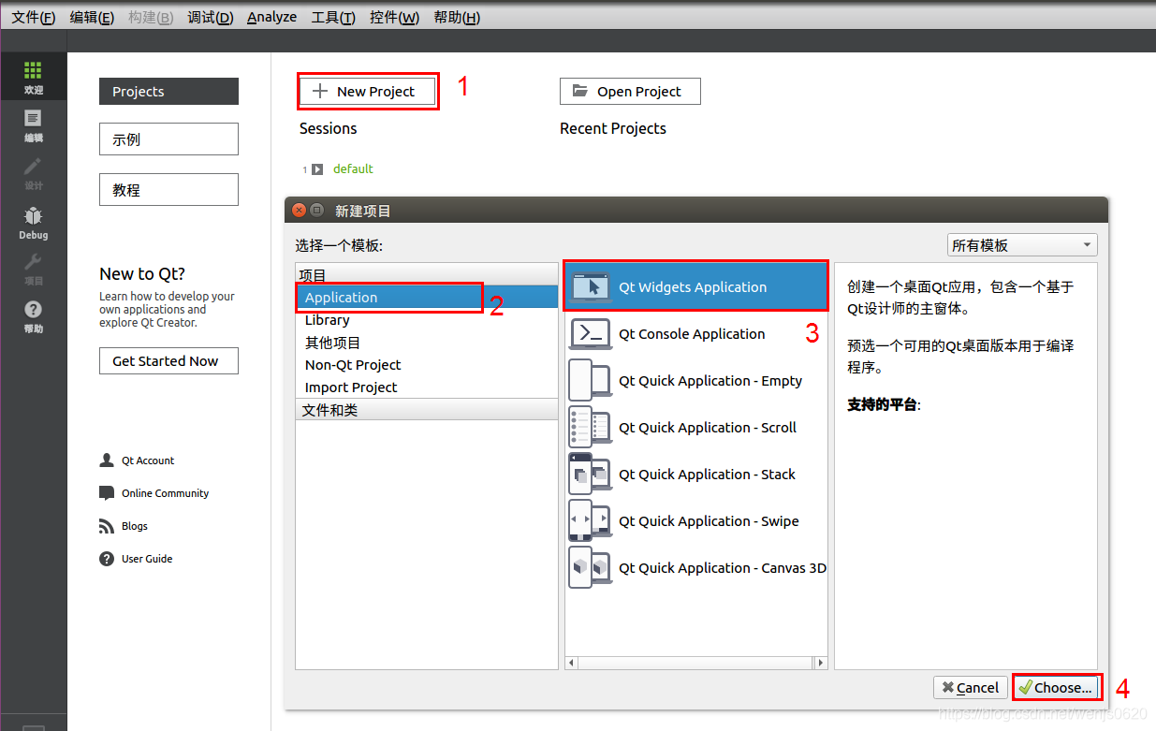Select the Non-Qt Project category
Screen dimensions: 1156x731
coord(427,365)
